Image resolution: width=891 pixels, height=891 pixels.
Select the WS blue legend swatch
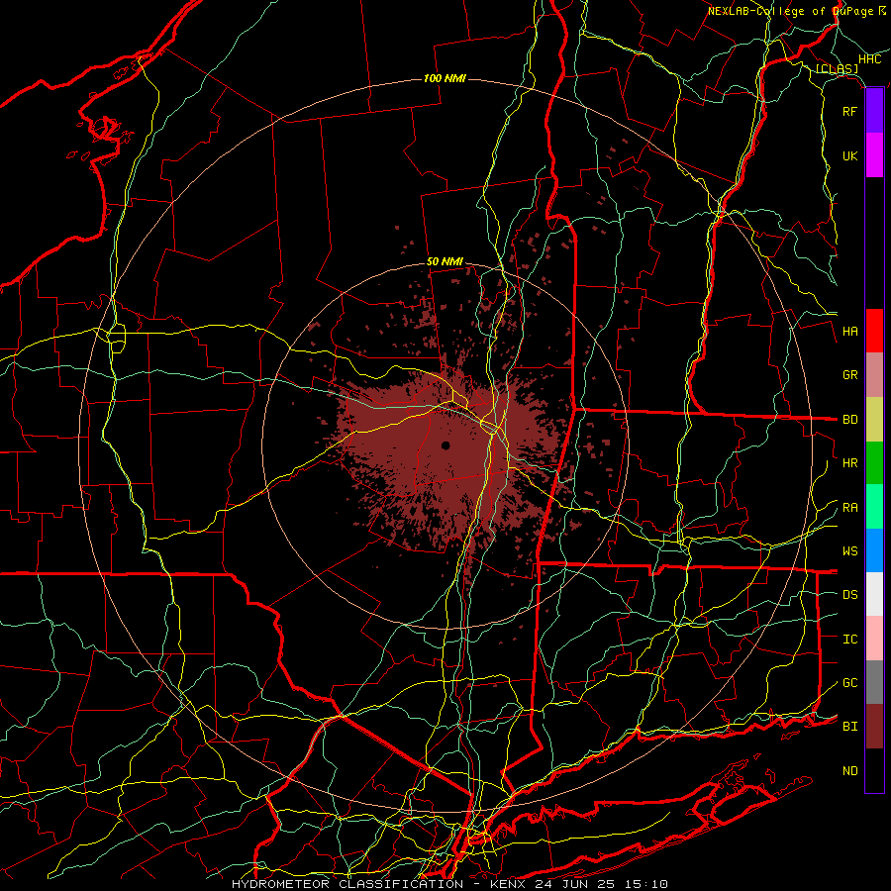tap(874, 550)
